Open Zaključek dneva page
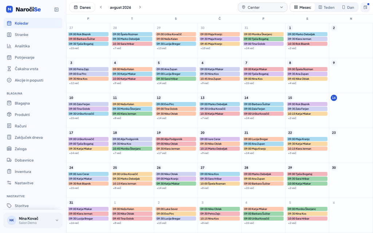 click(33, 137)
